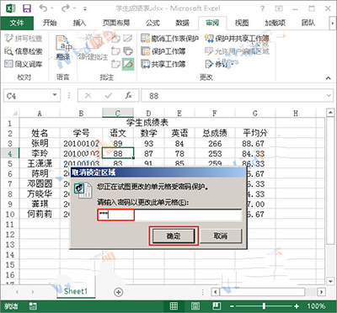Image resolution: width=337 pixels, height=313 pixels.
Task: Click 保护并共享工作簿 command
Action: click(x=237, y=38)
